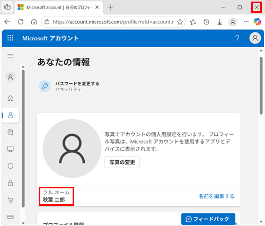Click the Microsoft アカウント header title
This screenshot has width=265, height=226.
pos(50,38)
